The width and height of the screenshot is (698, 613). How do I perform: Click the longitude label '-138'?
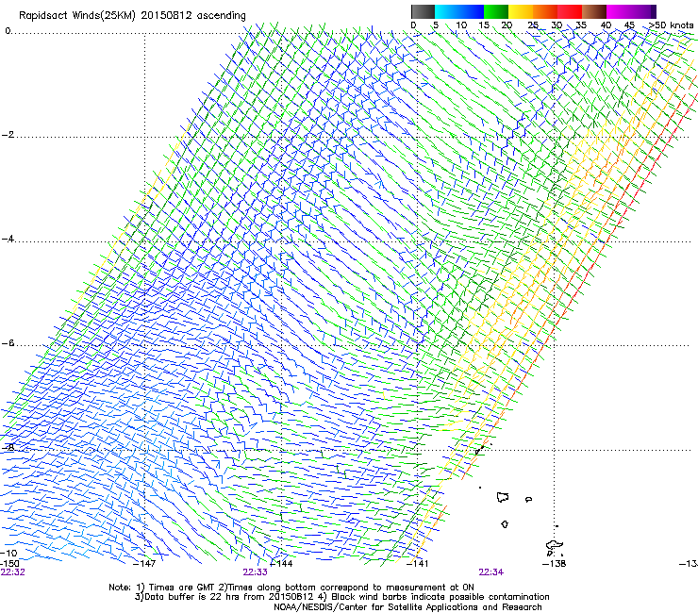tap(555, 564)
